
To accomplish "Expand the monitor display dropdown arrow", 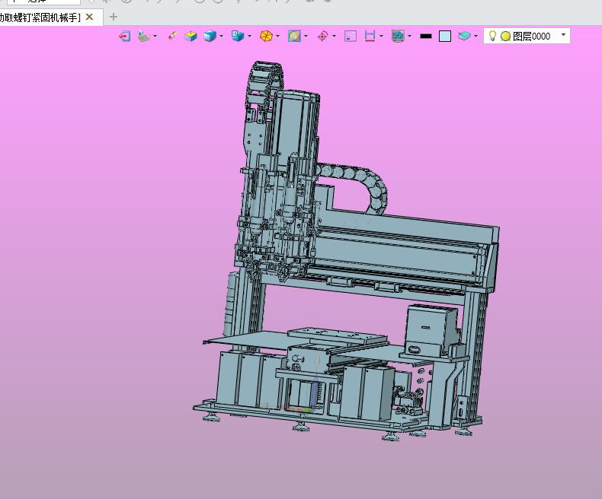I will (x=410, y=36).
